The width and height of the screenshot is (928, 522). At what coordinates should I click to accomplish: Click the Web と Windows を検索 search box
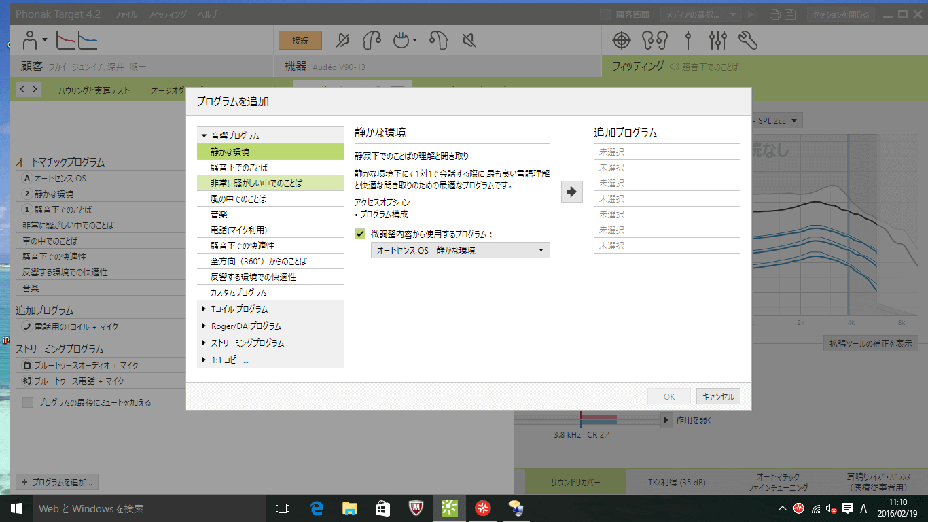149,508
